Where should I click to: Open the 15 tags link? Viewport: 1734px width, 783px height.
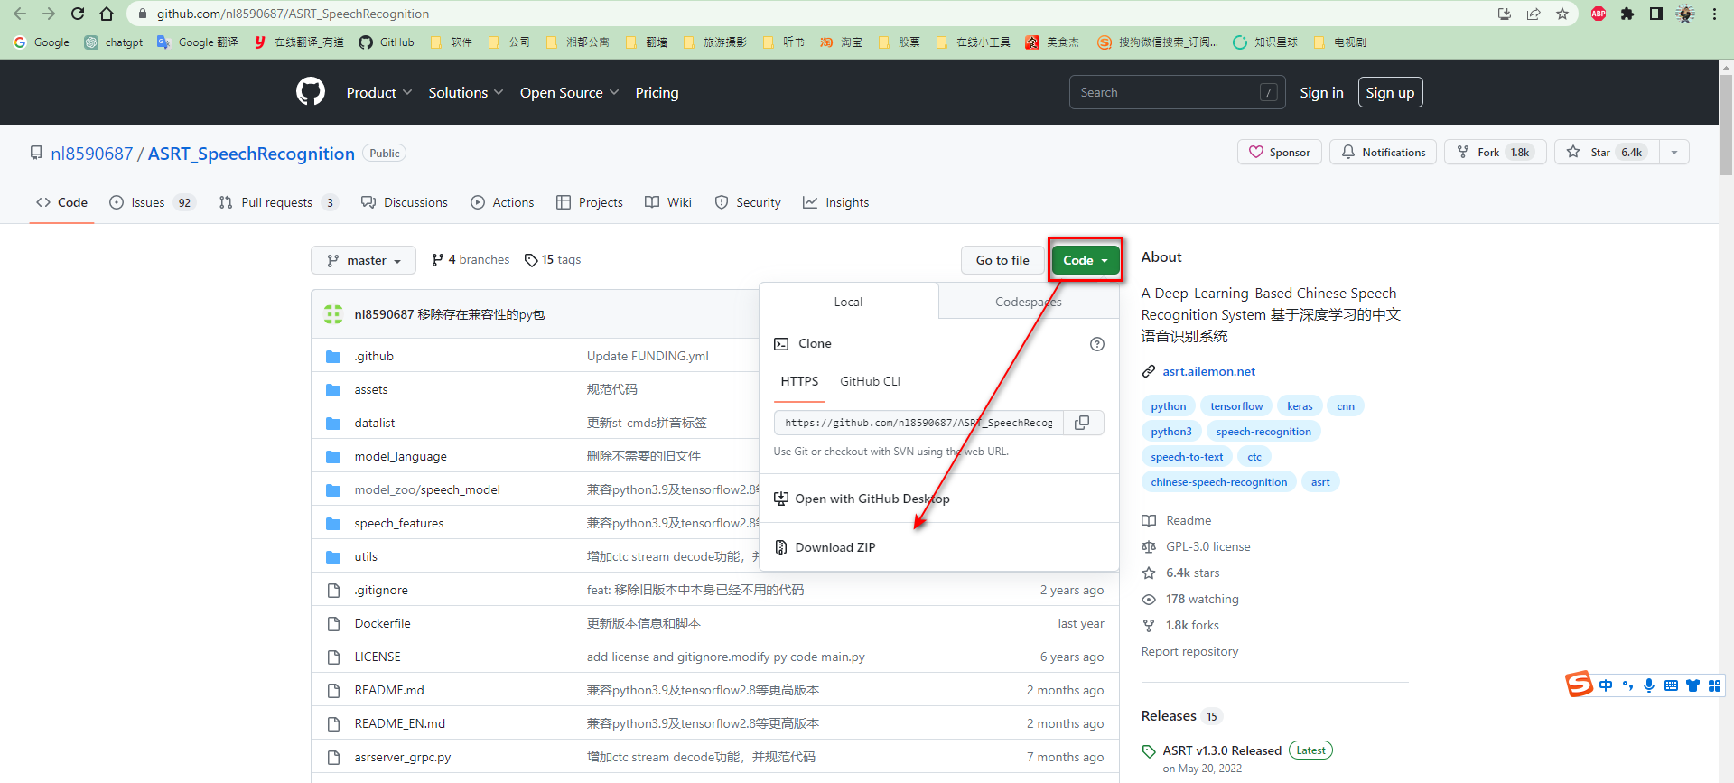coord(553,260)
